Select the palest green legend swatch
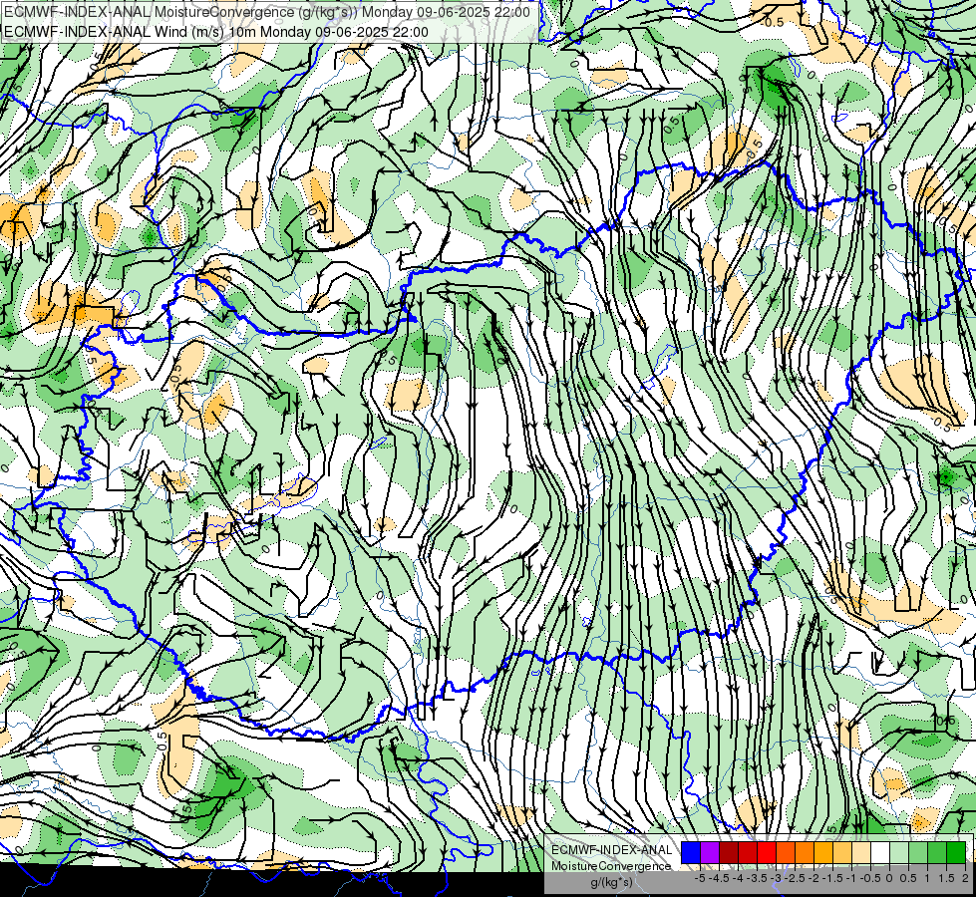Viewport: 976px width, 897px height. pyautogui.click(x=899, y=853)
